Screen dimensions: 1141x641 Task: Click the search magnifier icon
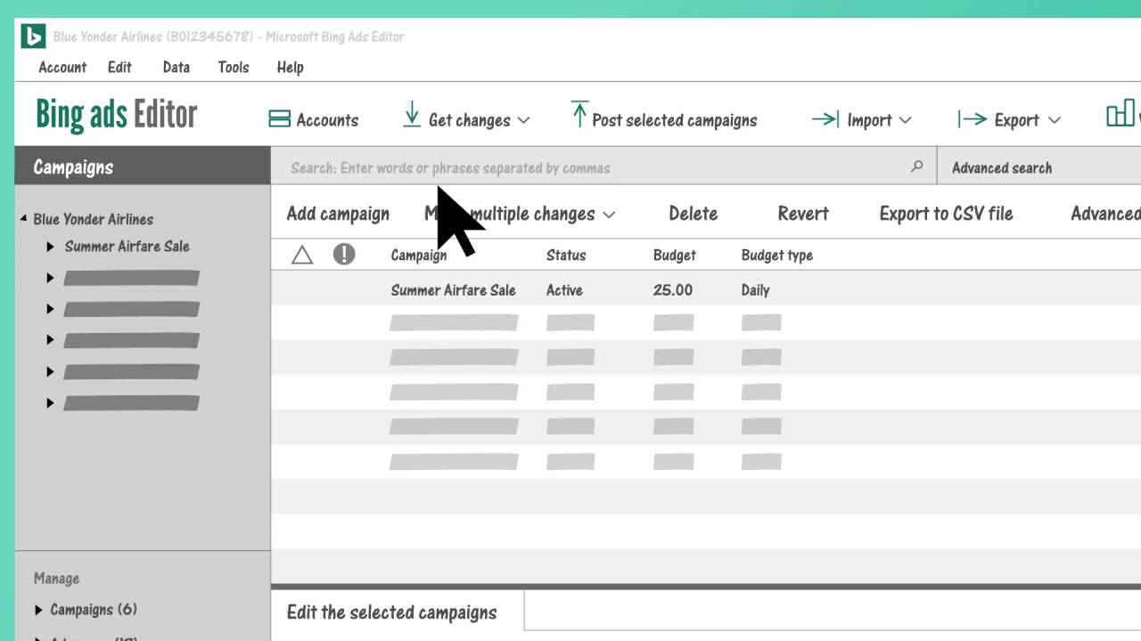click(x=916, y=166)
